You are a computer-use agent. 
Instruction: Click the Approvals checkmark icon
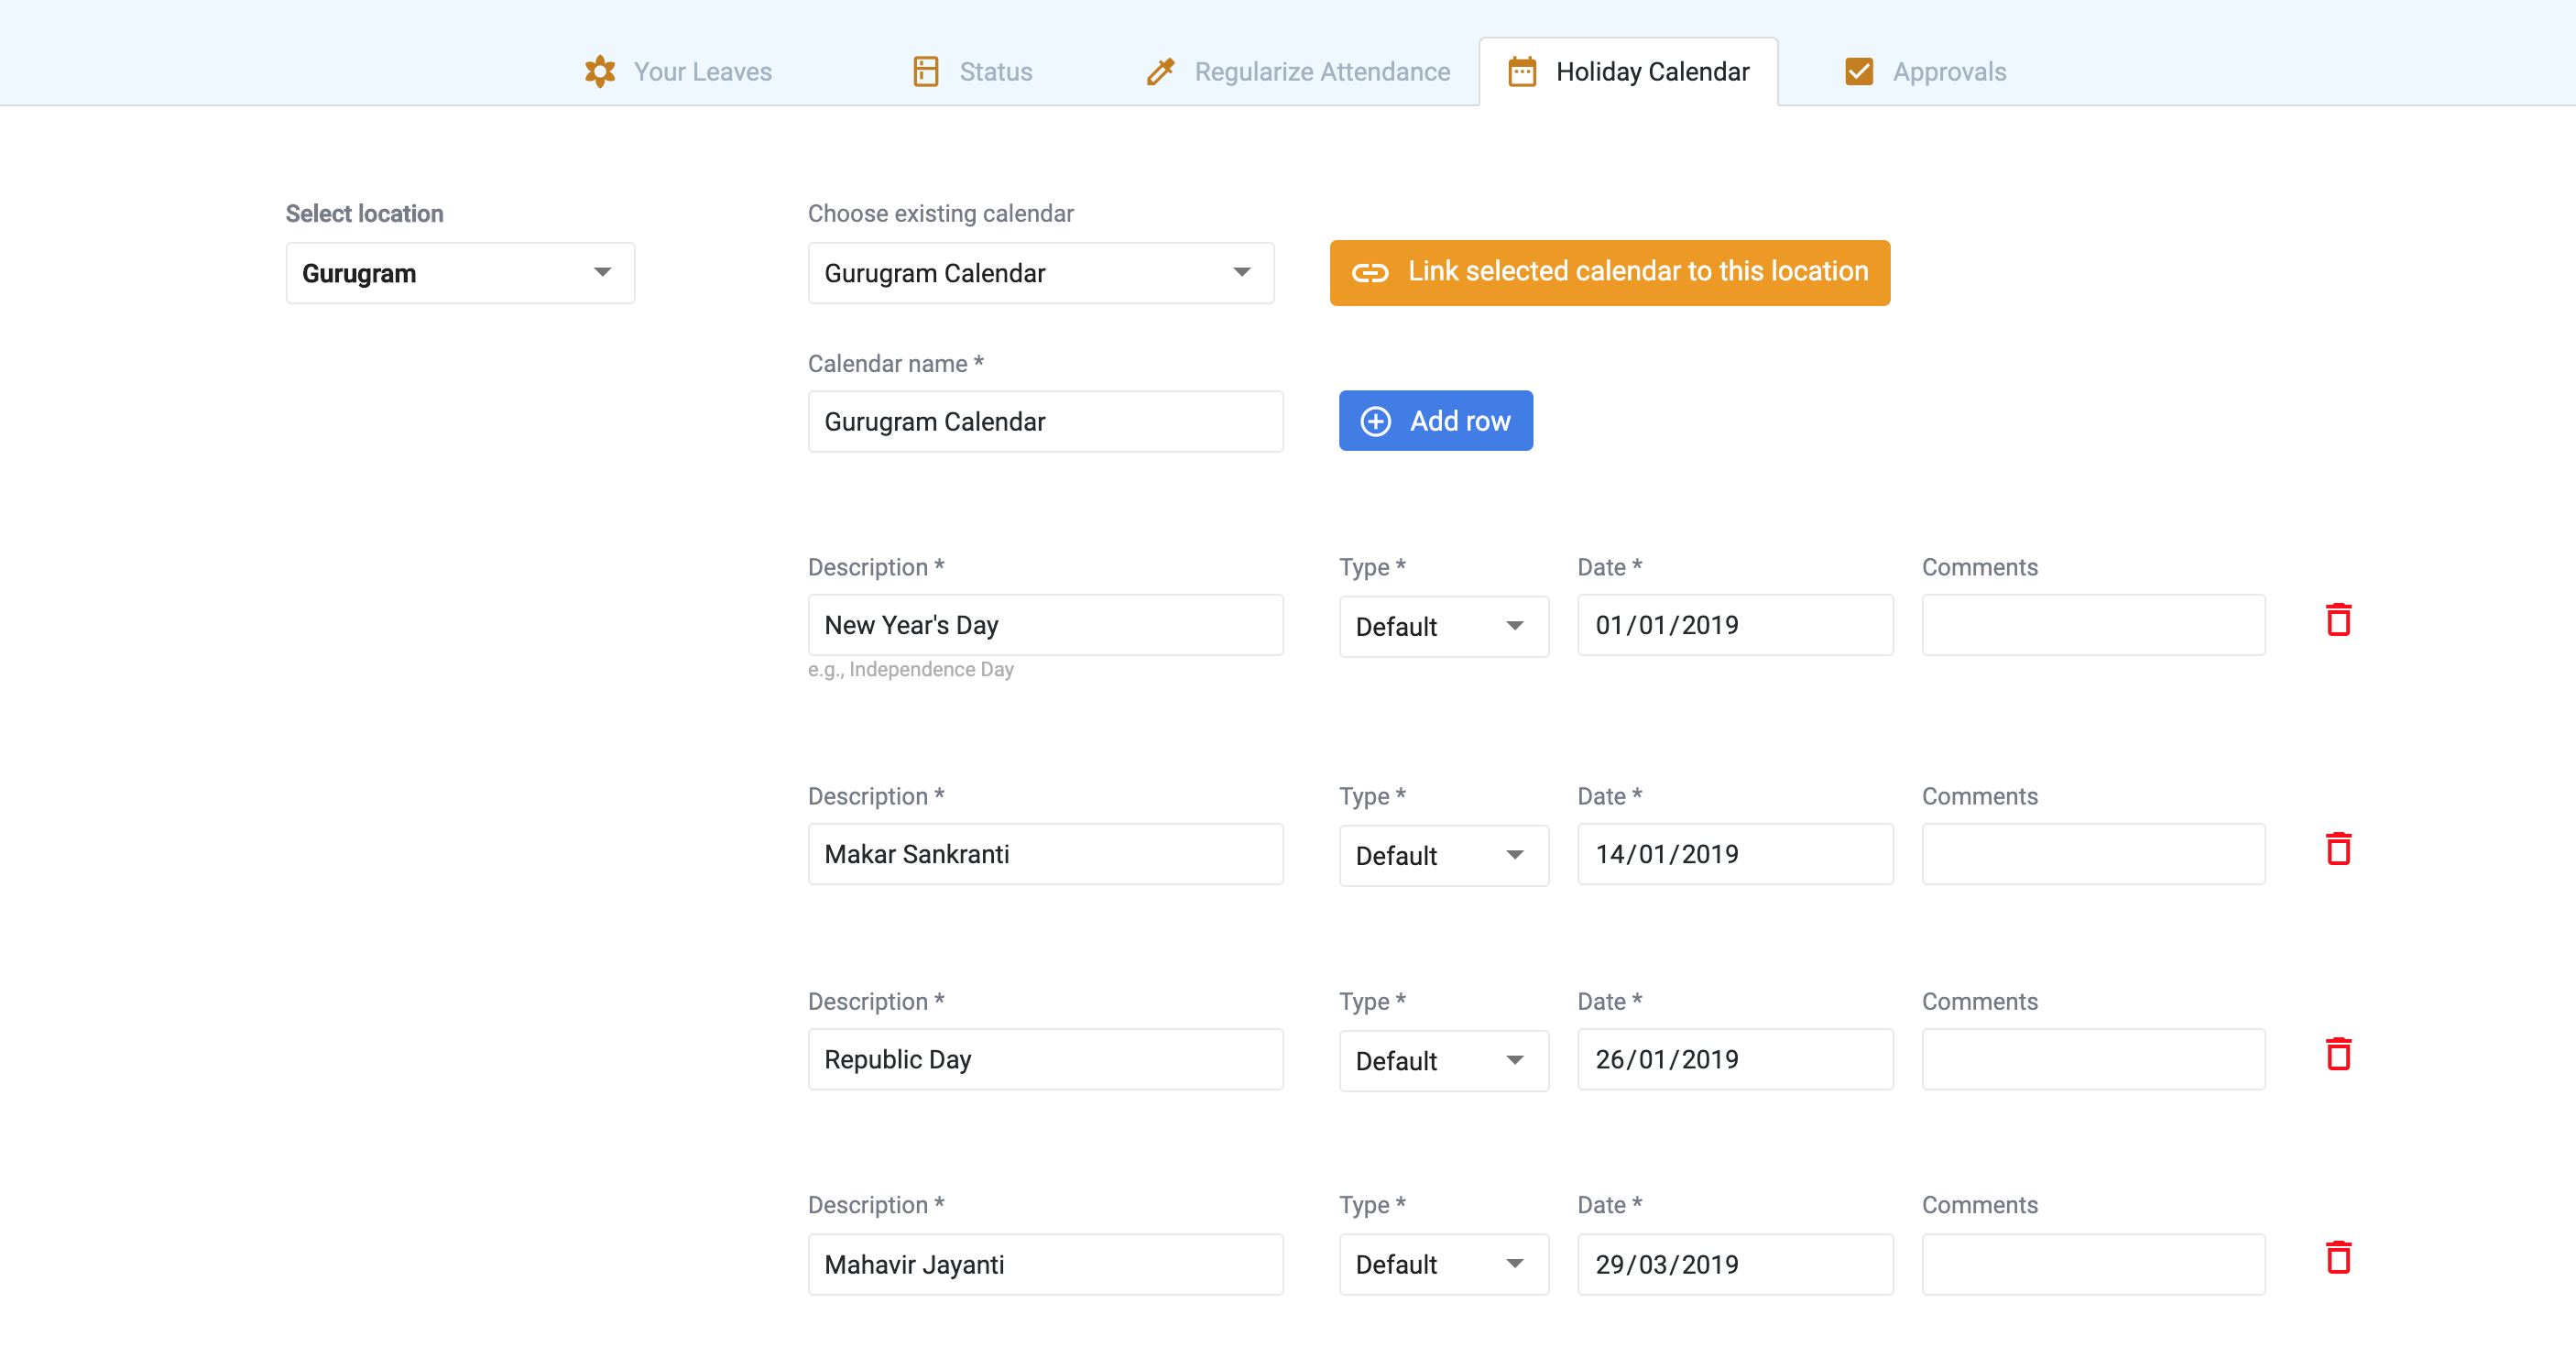(1859, 72)
